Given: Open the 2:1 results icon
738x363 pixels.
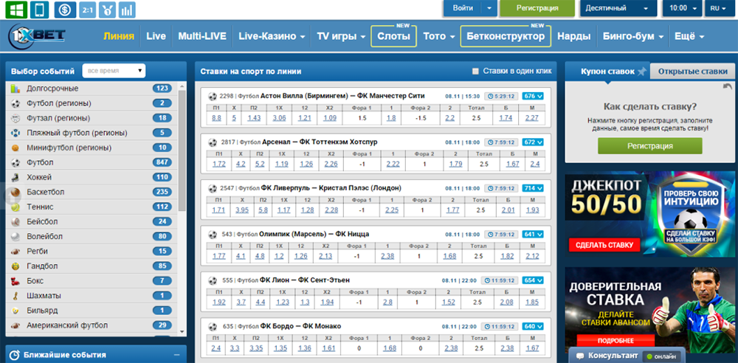Looking at the screenshot, I should pos(87,10).
